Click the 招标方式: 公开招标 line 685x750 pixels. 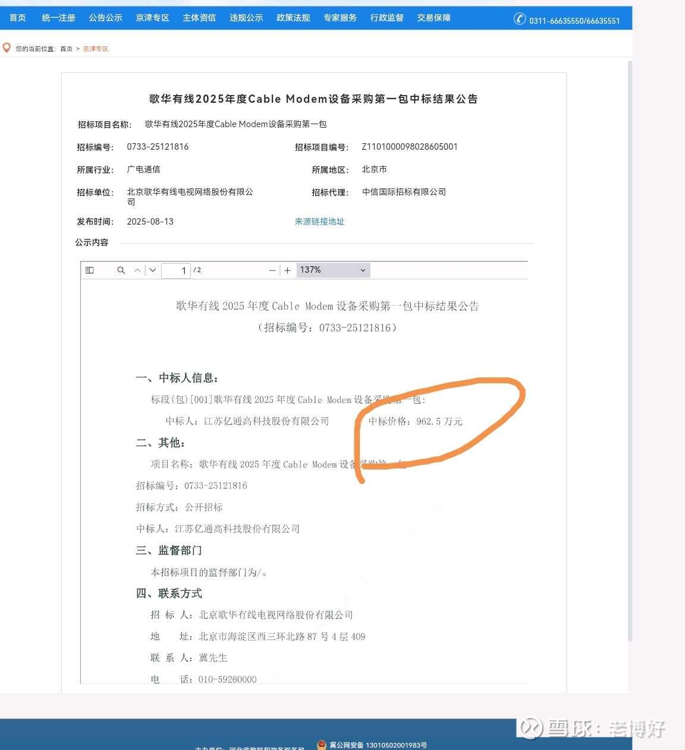click(x=180, y=508)
